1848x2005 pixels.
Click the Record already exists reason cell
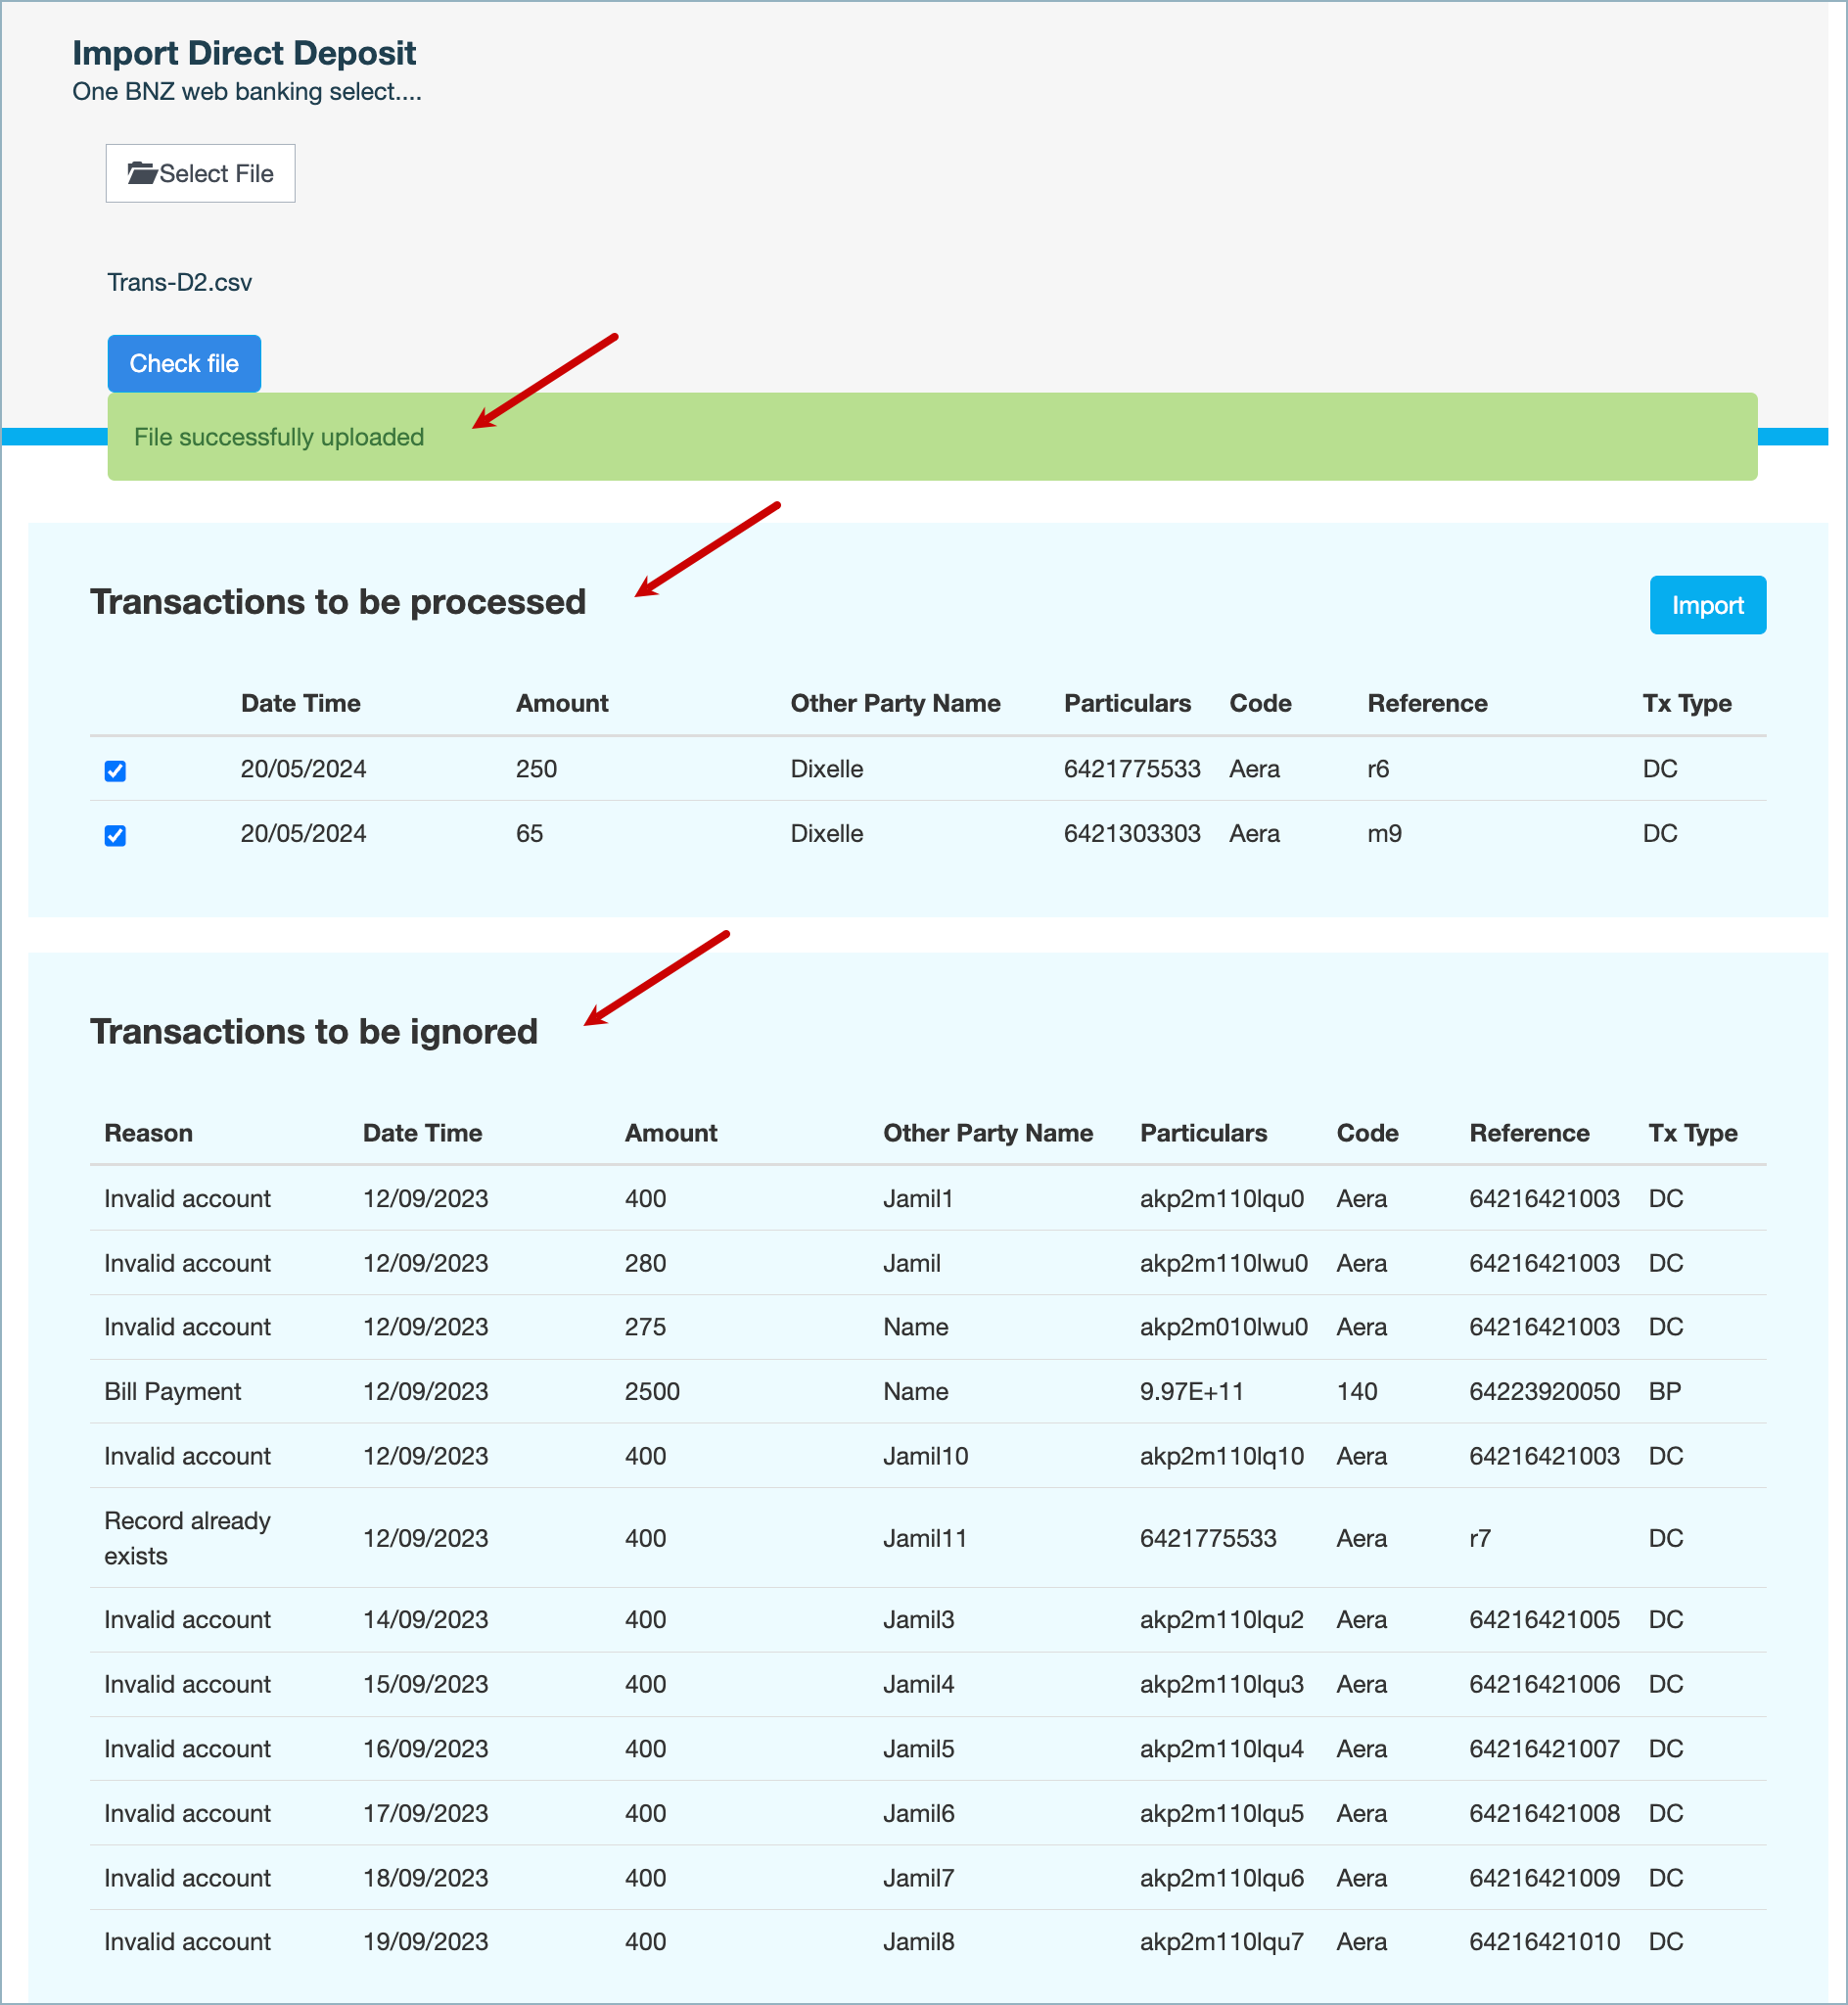[x=187, y=1538]
